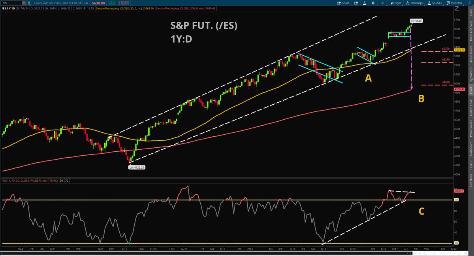Image resolution: width=474 pixels, height=256 pixels.
Task: Select the Chart sidebar tab
Action: (470, 90)
